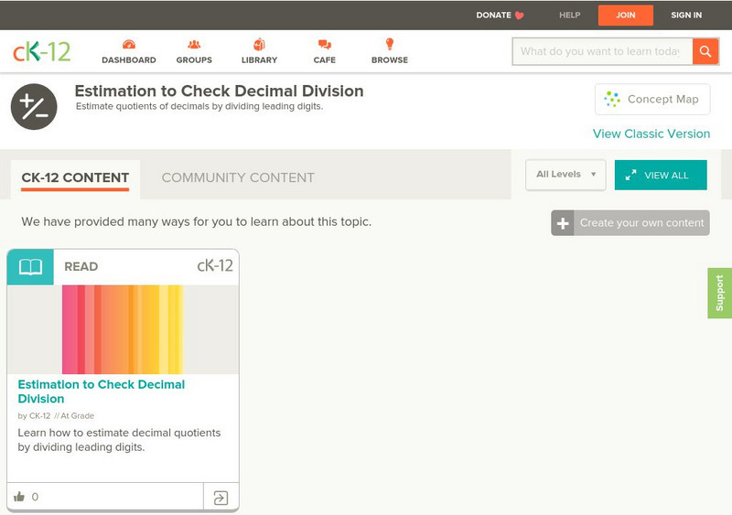Click the Dashboard menu label
732x515 pixels.
129,59
